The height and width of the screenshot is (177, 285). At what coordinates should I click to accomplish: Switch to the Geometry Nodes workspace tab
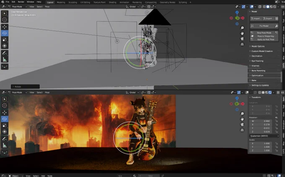(x=167, y=3)
